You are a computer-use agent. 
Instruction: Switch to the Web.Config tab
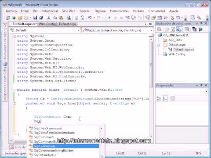(x=47, y=24)
